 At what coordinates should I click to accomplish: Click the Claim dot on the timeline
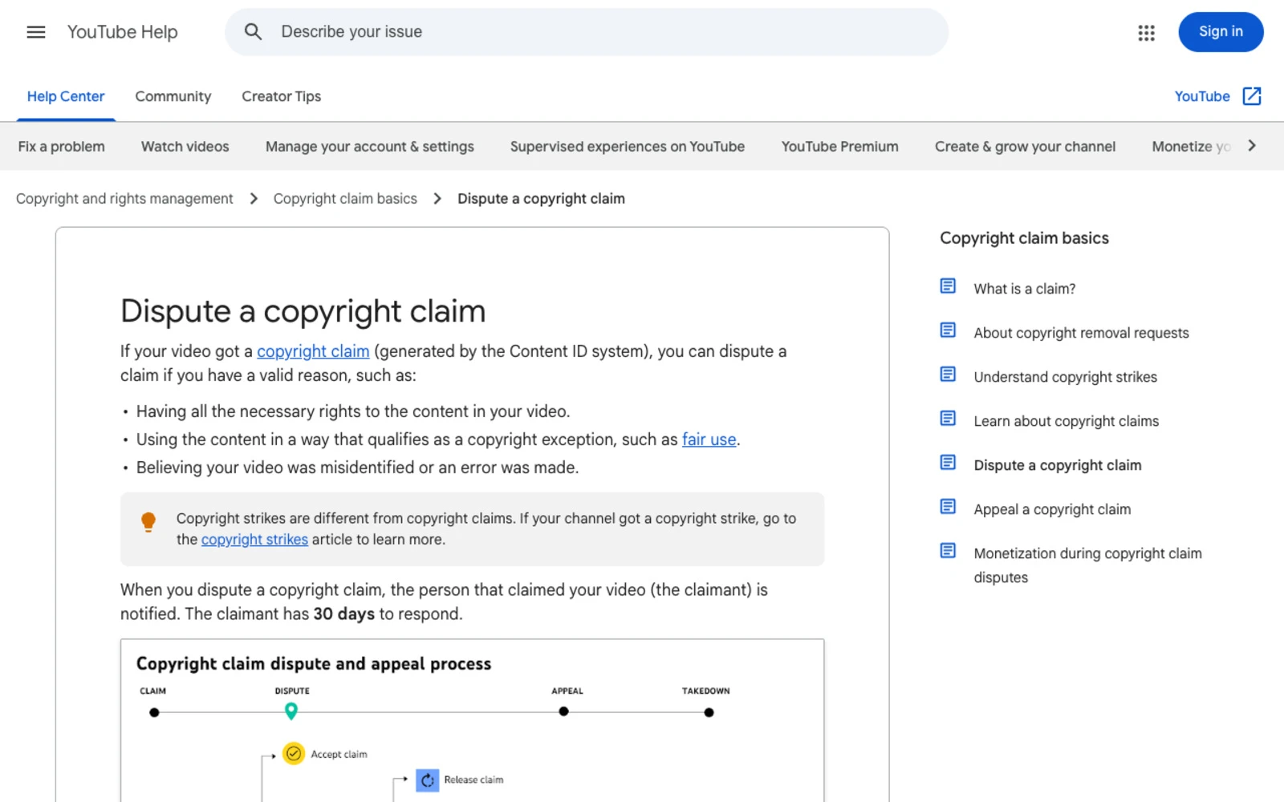point(154,712)
